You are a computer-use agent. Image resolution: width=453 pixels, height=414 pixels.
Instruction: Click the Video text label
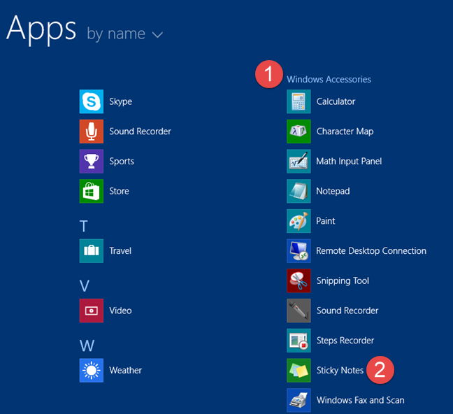point(120,310)
